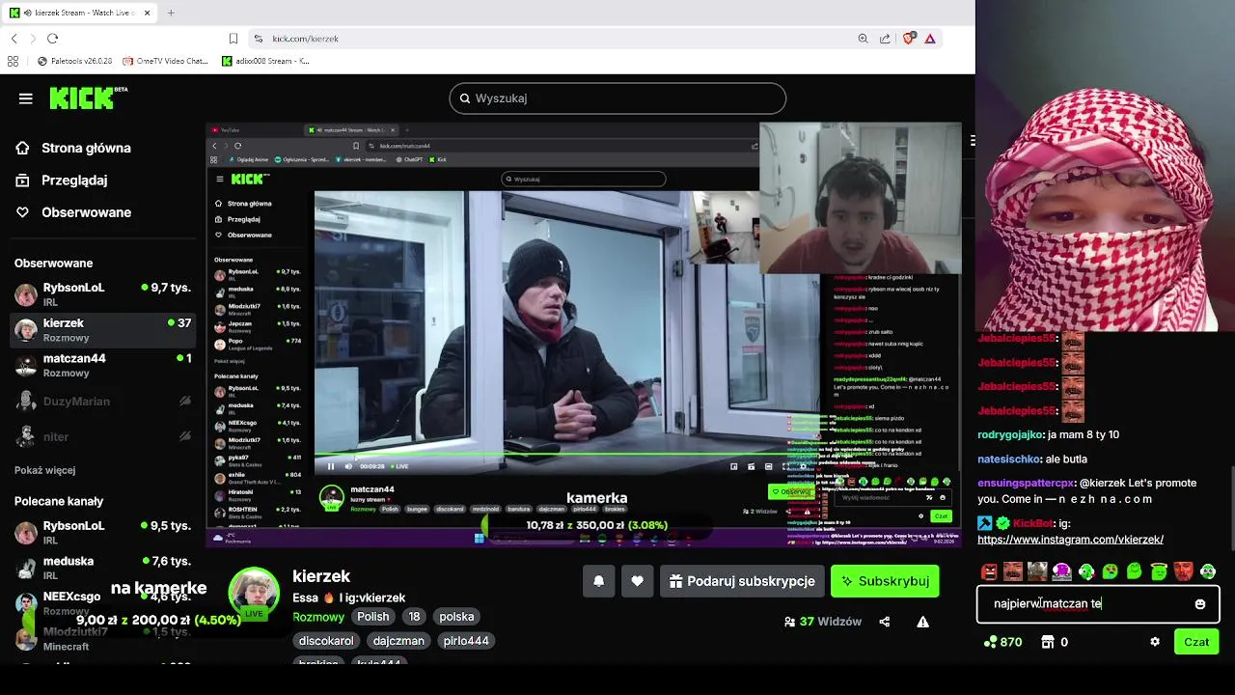Open a new browser tab

[171, 13]
